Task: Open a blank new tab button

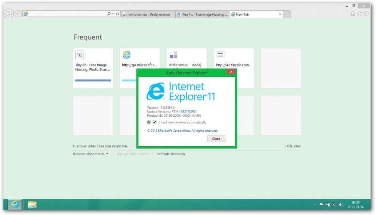Action: tap(287, 14)
